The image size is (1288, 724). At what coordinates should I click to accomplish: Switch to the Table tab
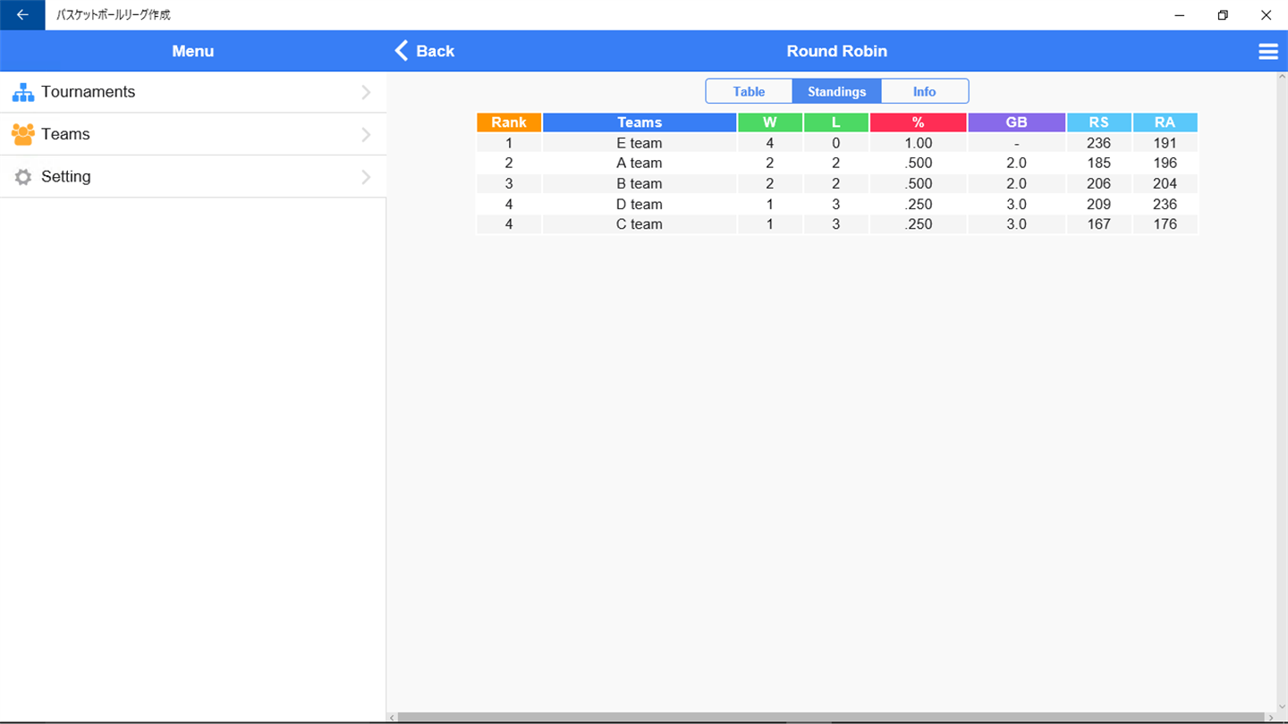click(749, 91)
